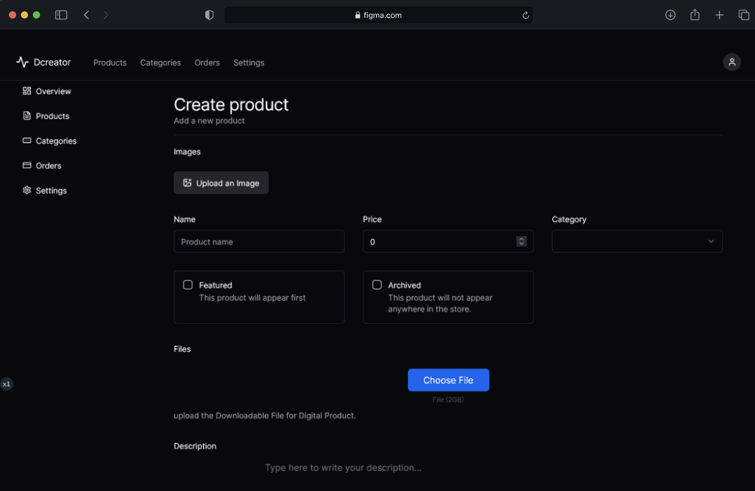Show tab overview icon
The height and width of the screenshot is (491, 755).
pyautogui.click(x=744, y=15)
